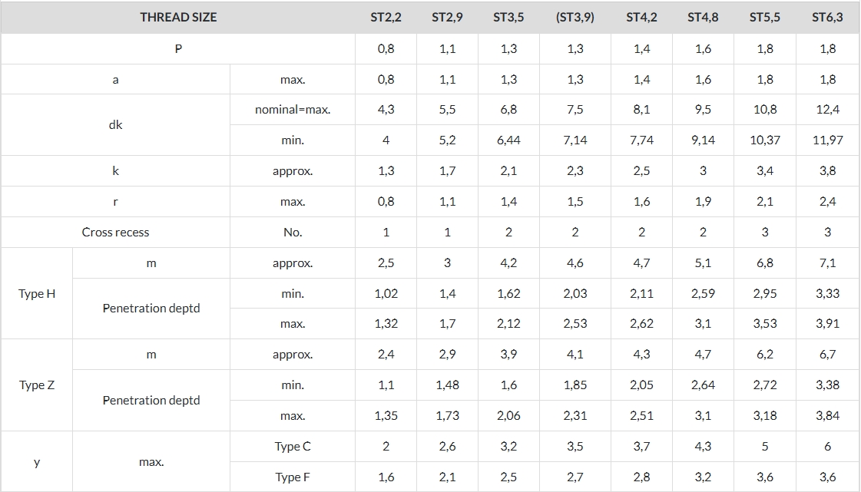Viewport: 861px width, 492px height.
Task: Select the Type Z row label
Action: (37, 385)
